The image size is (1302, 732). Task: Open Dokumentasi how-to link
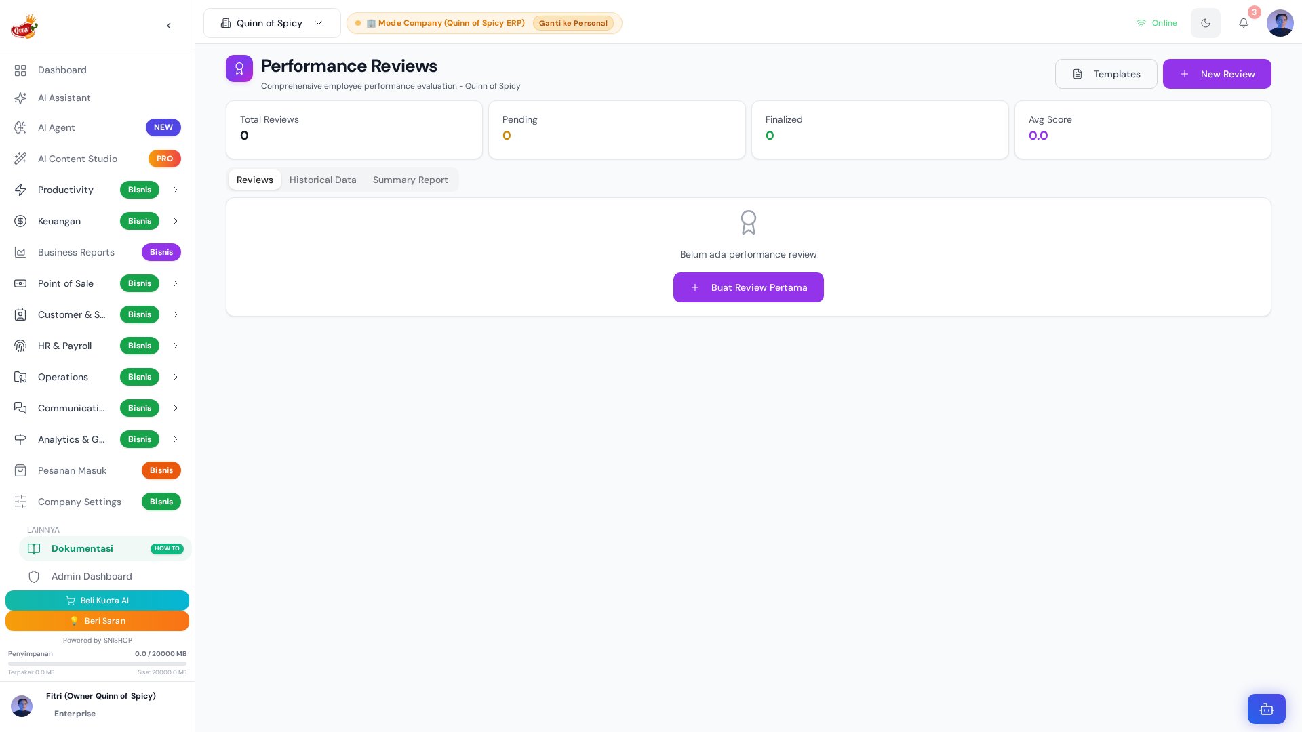click(105, 548)
